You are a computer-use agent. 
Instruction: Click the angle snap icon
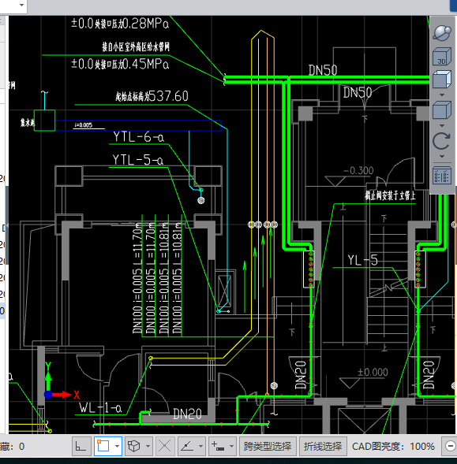(187, 446)
